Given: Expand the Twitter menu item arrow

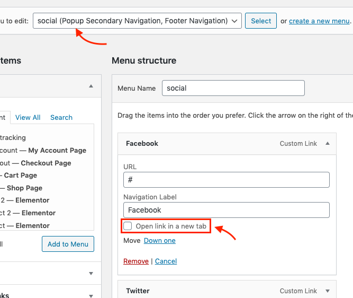Looking at the screenshot, I should pos(328,291).
